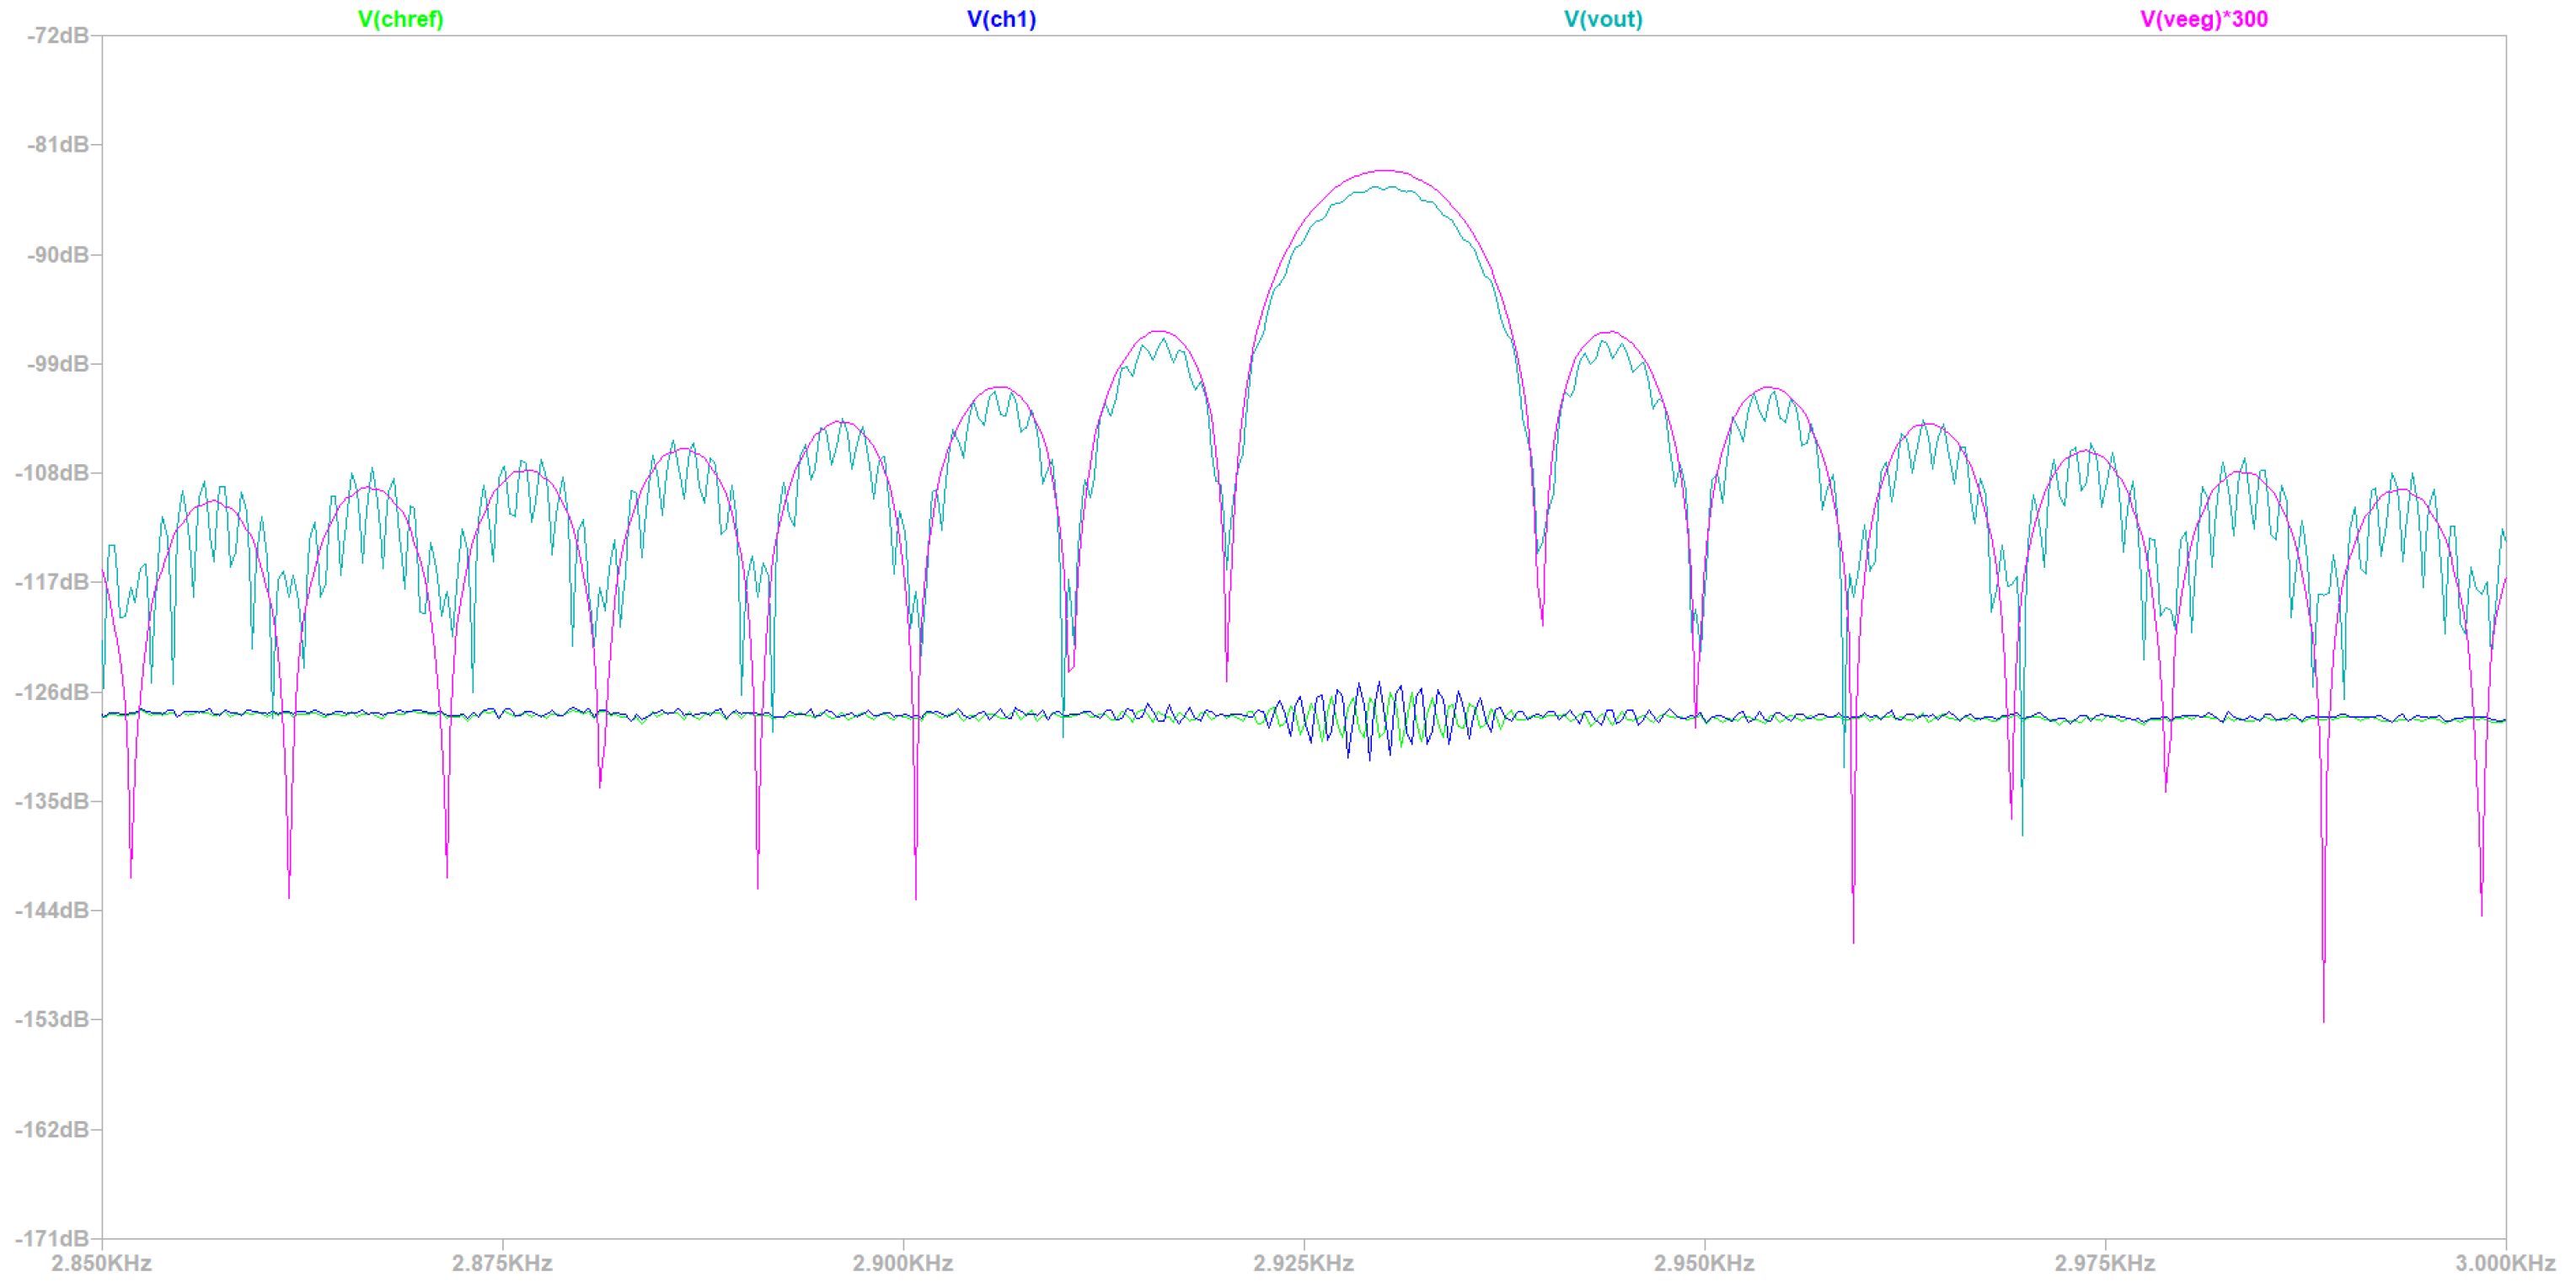The width and height of the screenshot is (2576, 1288).
Task: Click the -171dB bottom axis label
Action: (x=51, y=1239)
